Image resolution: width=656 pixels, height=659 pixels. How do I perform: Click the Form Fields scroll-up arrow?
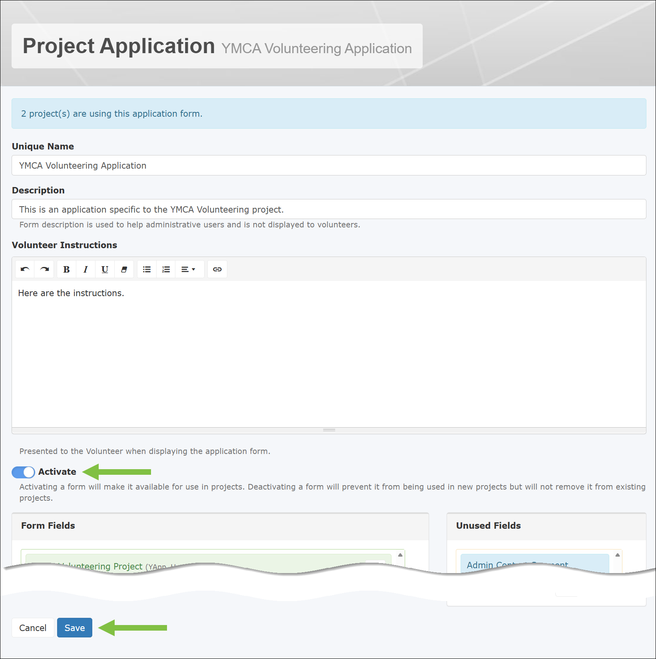coord(400,555)
